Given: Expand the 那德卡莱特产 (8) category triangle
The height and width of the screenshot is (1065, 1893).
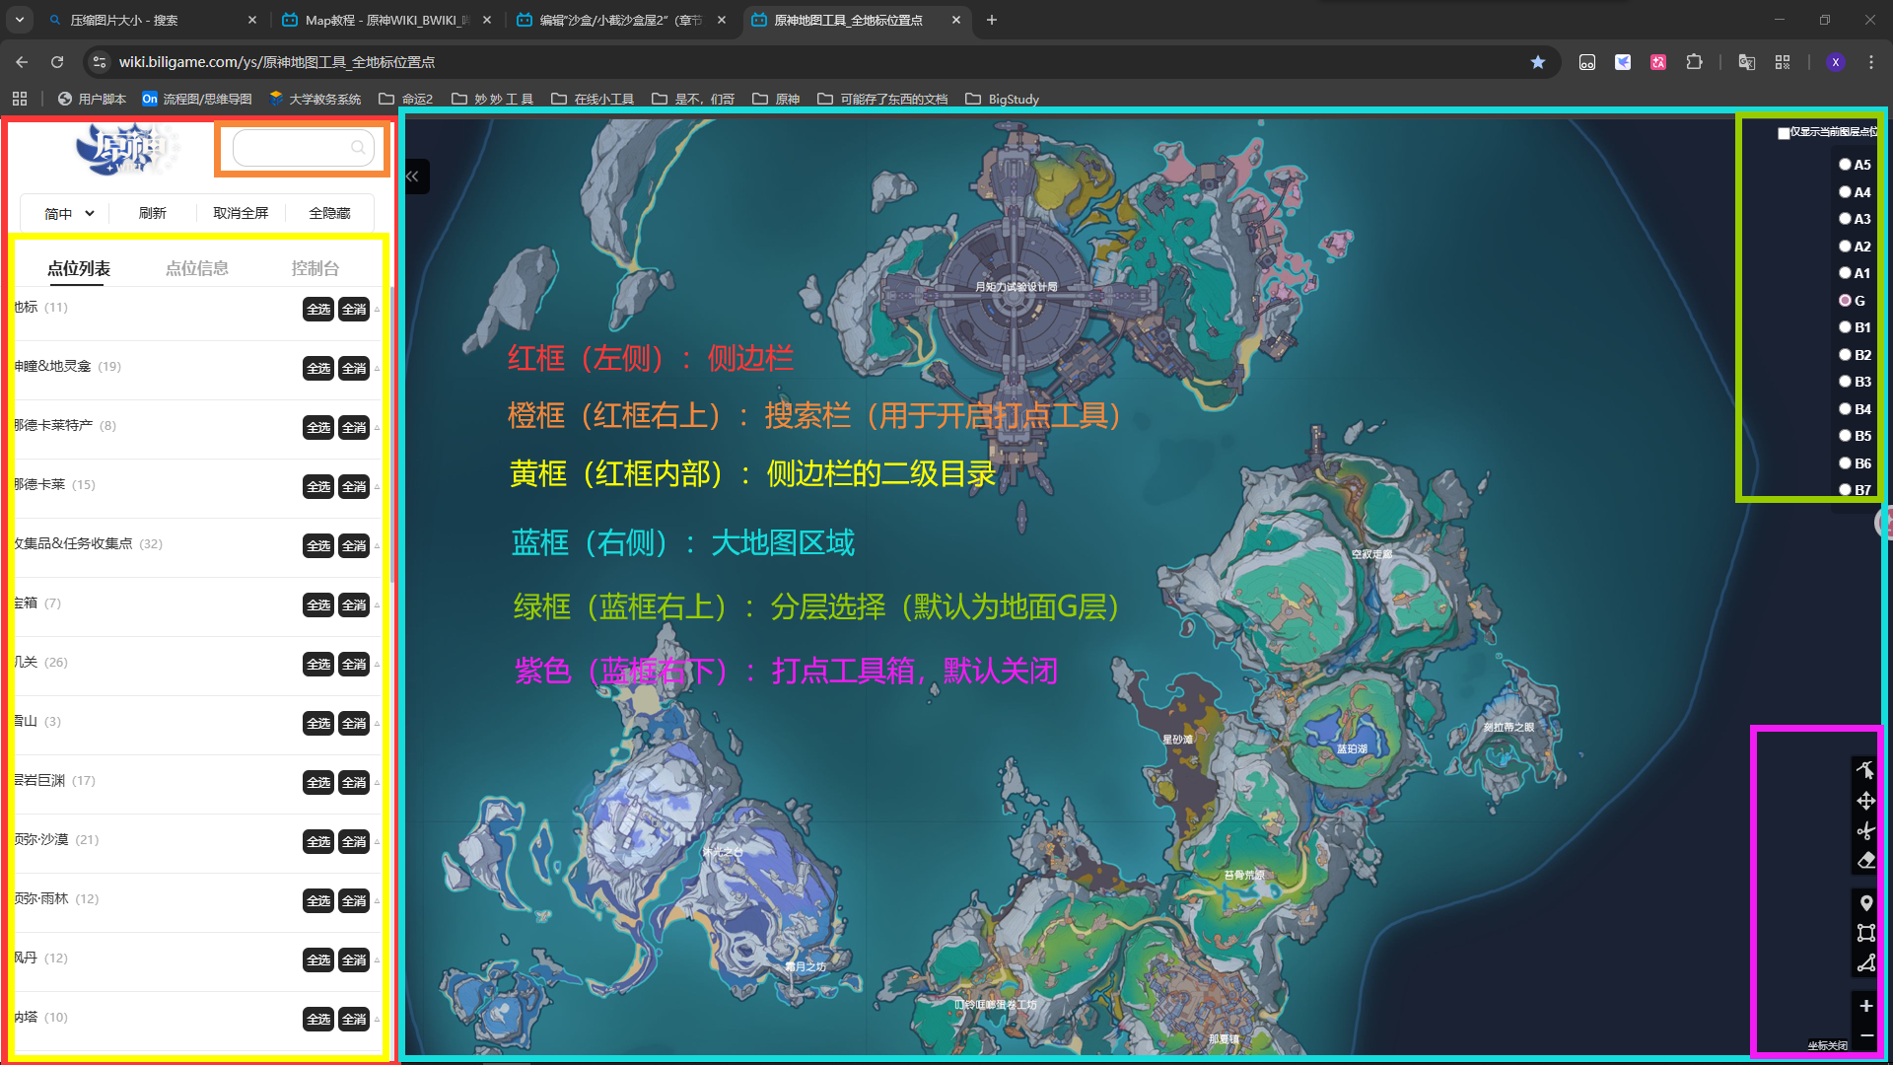Looking at the screenshot, I should coord(377,428).
